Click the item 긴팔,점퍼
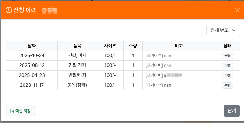The width and height of the screenshot is (244, 123). click(77, 65)
